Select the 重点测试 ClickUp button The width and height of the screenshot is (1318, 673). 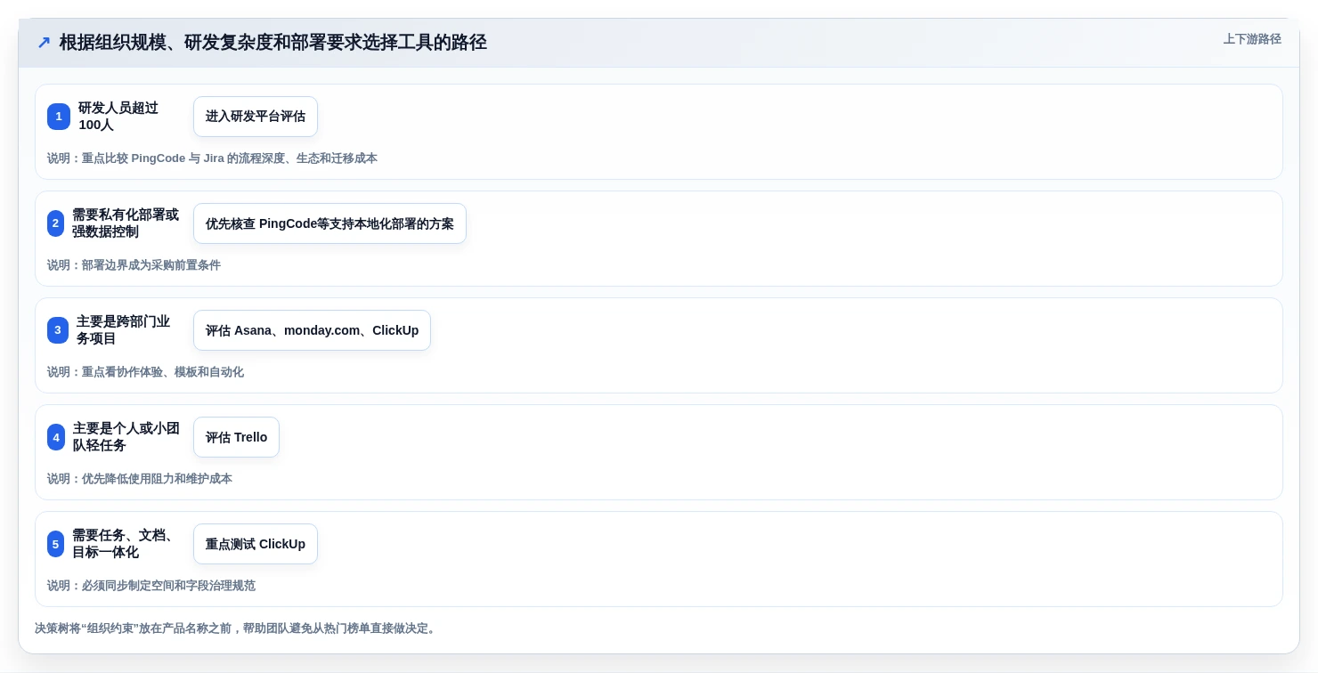coord(256,544)
